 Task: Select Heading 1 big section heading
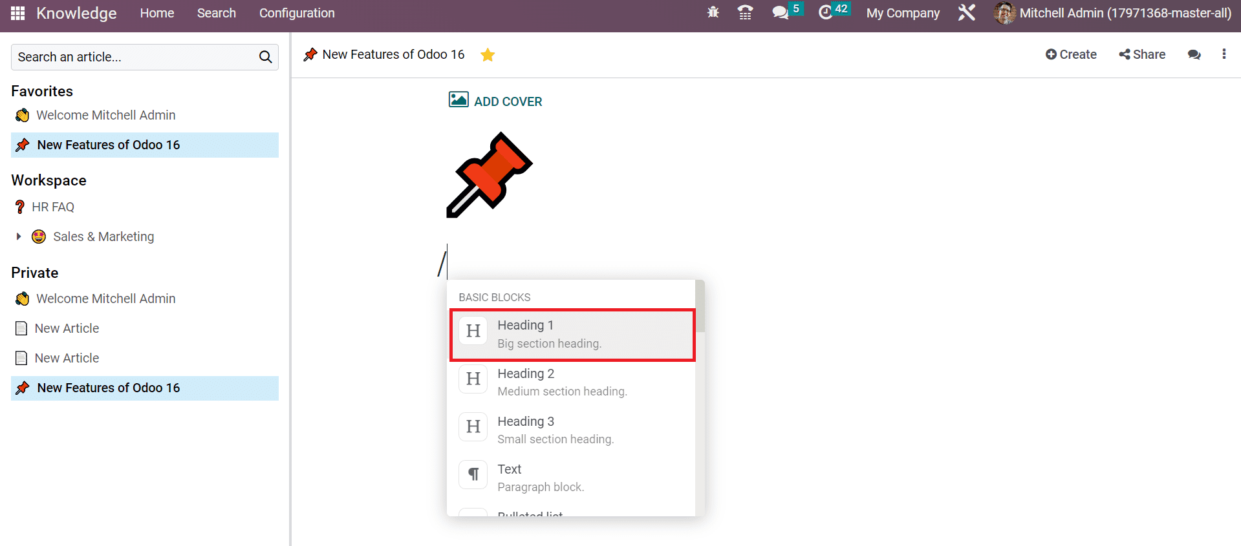[572, 335]
